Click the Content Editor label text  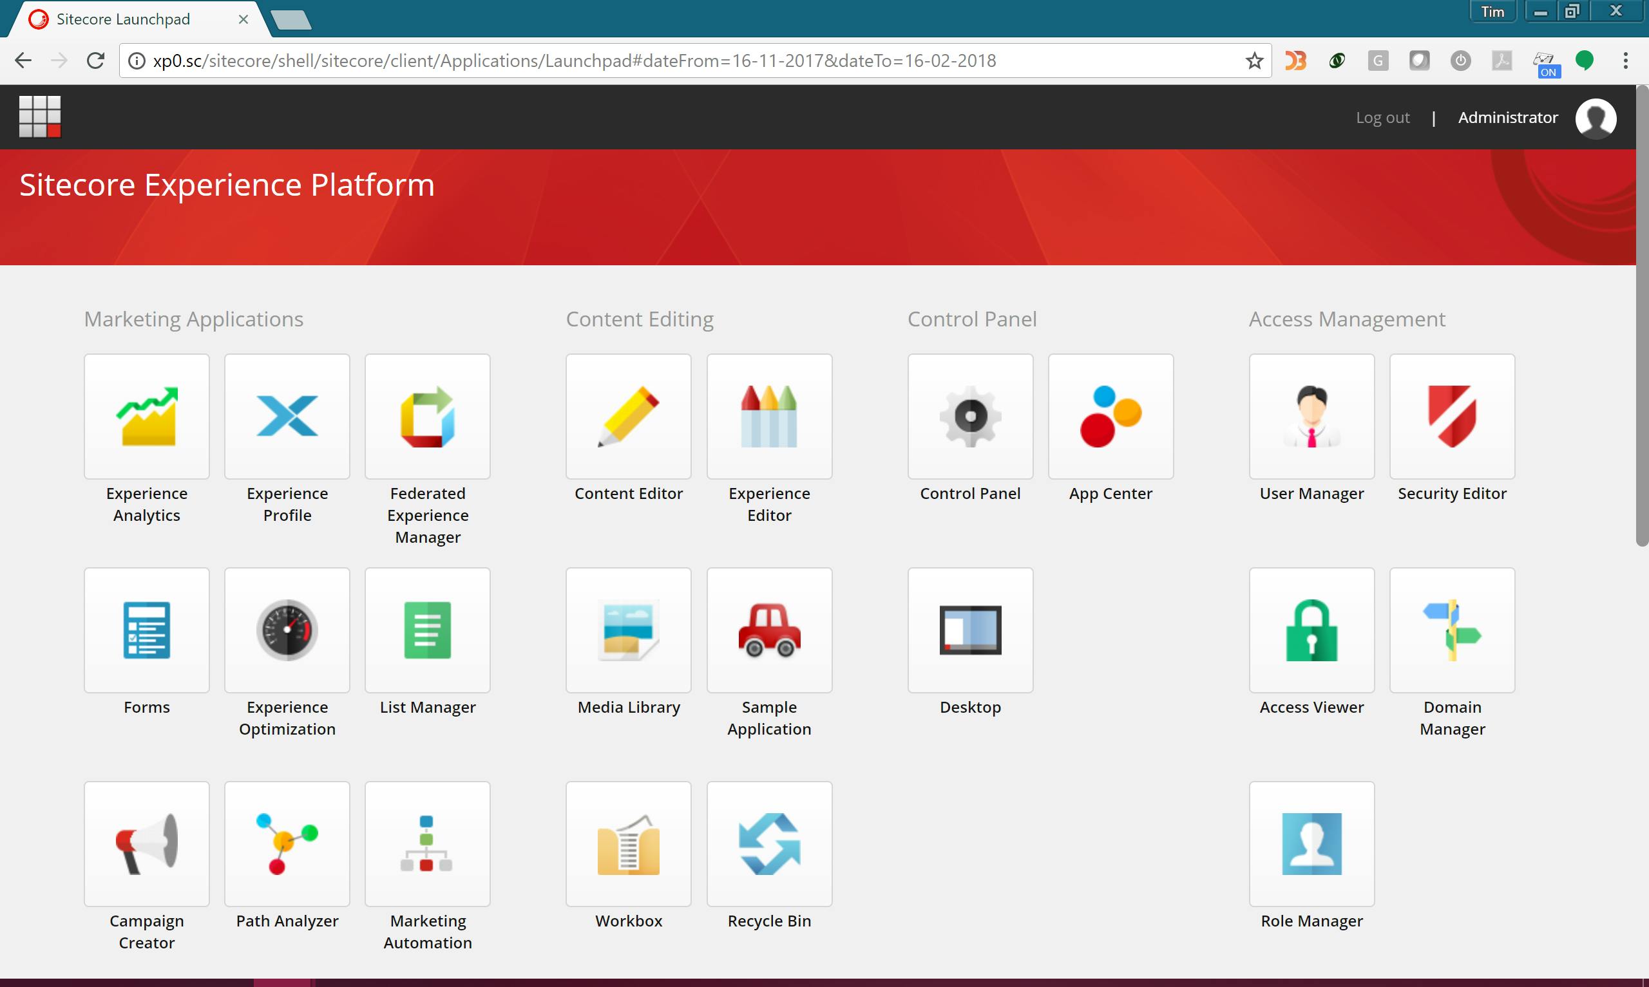coord(629,493)
